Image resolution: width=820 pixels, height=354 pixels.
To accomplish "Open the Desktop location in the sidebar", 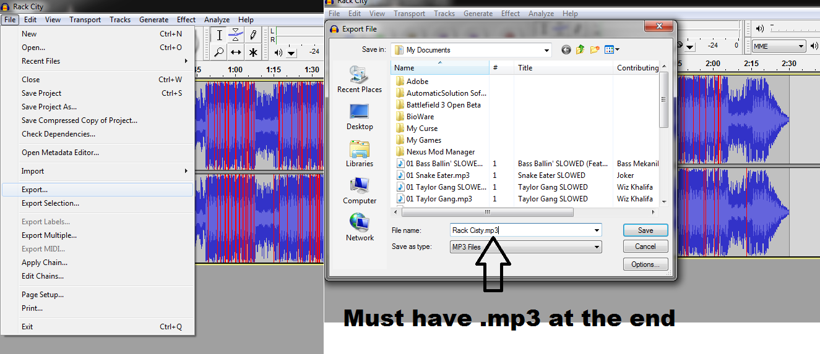I will 360,116.
